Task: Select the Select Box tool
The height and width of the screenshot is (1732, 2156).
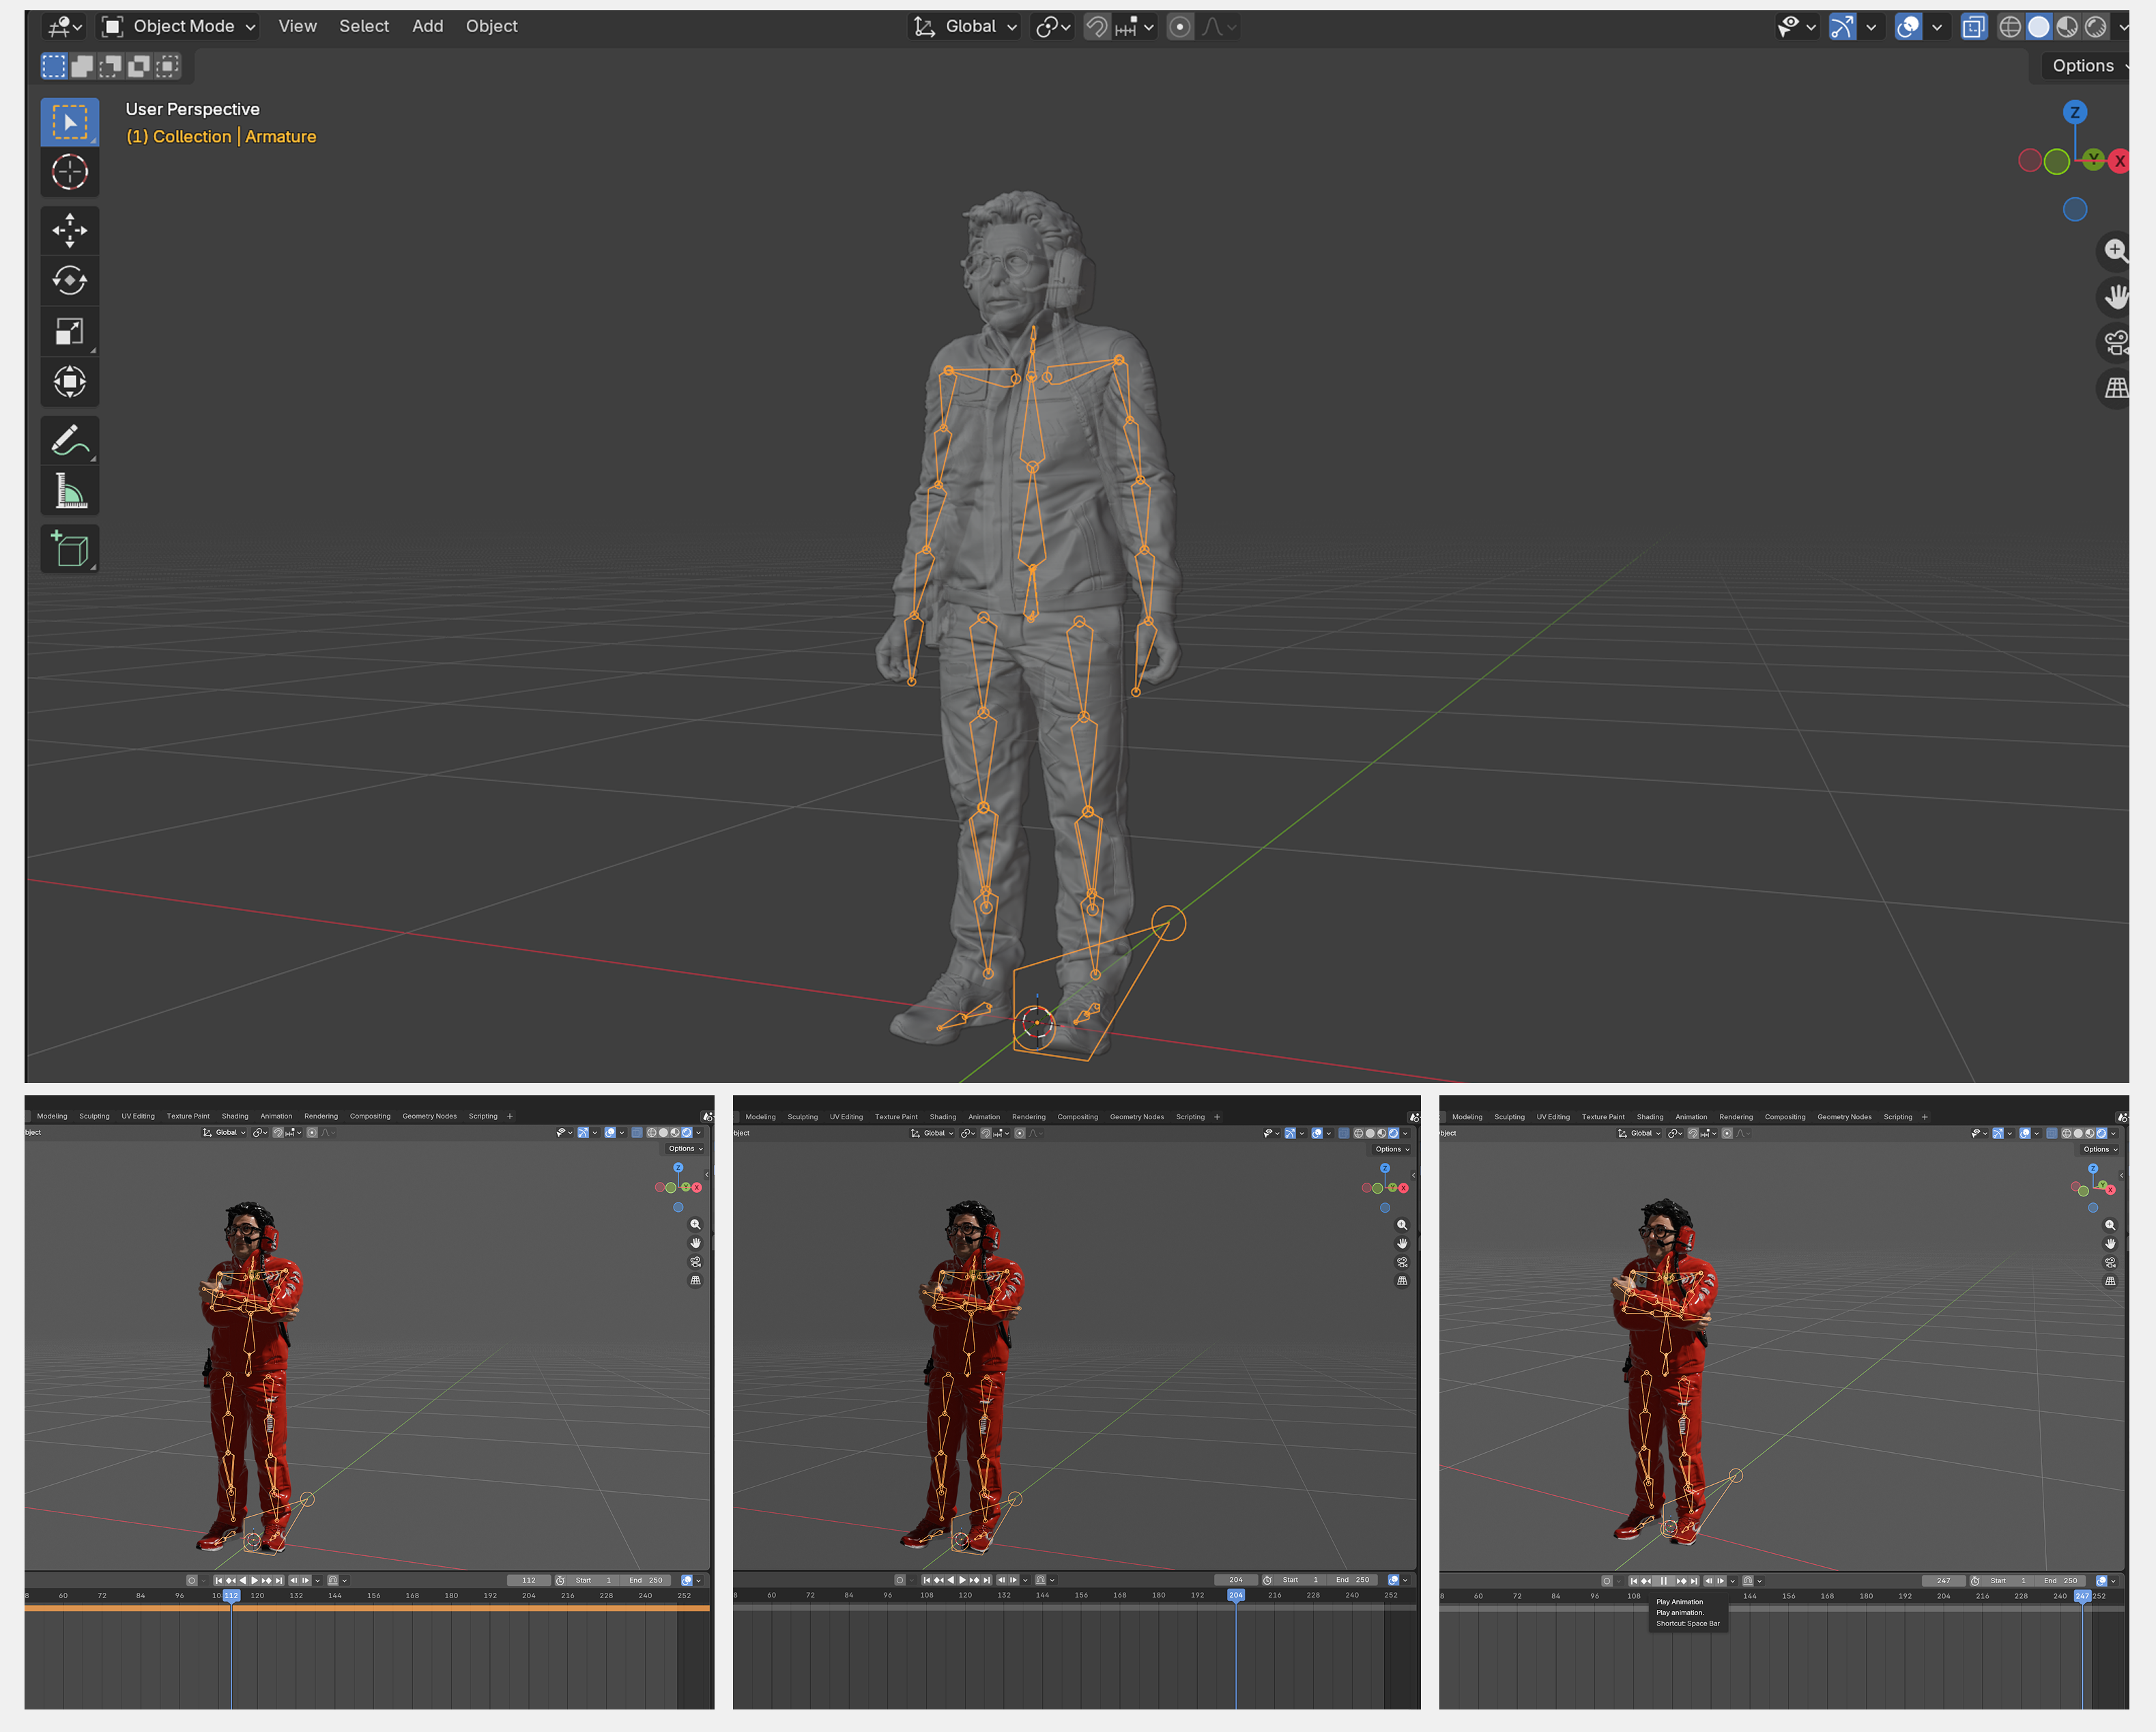Action: pyautogui.click(x=69, y=122)
